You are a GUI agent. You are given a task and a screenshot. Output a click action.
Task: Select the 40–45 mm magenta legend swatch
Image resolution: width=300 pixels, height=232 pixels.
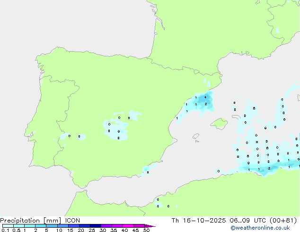click(x=128, y=226)
